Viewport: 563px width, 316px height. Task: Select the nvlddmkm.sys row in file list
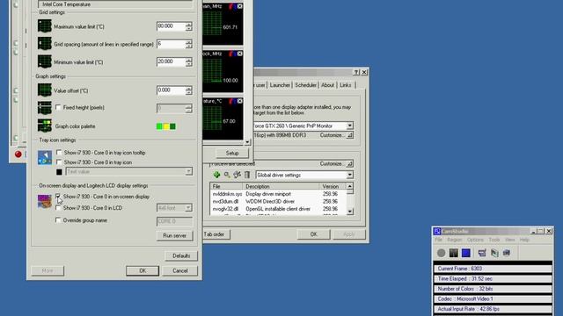point(278,194)
